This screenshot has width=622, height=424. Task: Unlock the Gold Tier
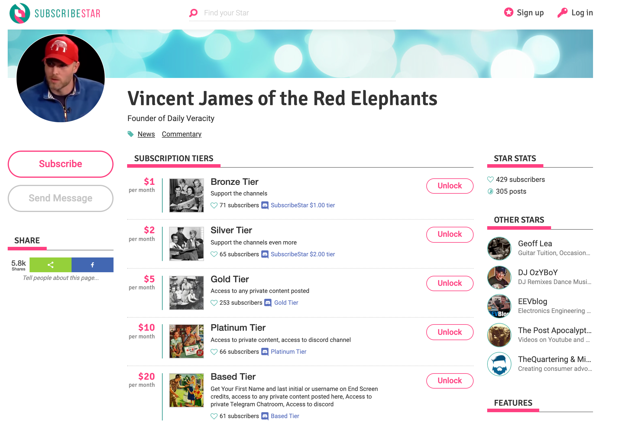pos(450,283)
